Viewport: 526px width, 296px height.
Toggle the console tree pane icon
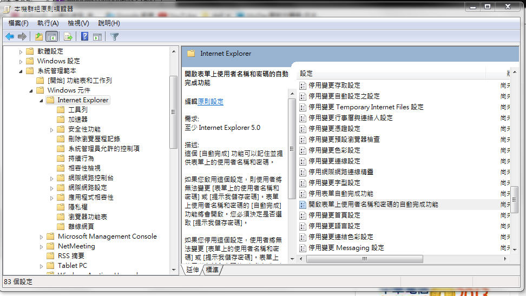coord(51,37)
